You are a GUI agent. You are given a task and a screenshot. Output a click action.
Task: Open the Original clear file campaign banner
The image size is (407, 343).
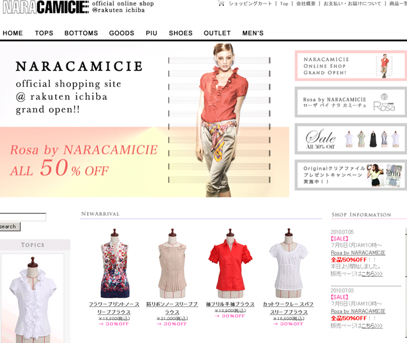pos(351,175)
